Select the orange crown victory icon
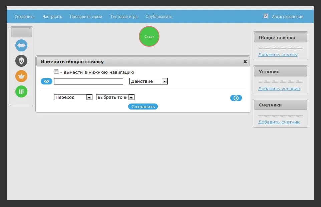 point(21,76)
